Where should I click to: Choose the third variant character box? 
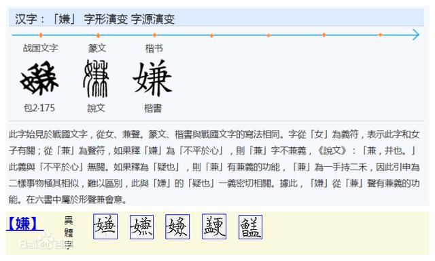(177, 226)
